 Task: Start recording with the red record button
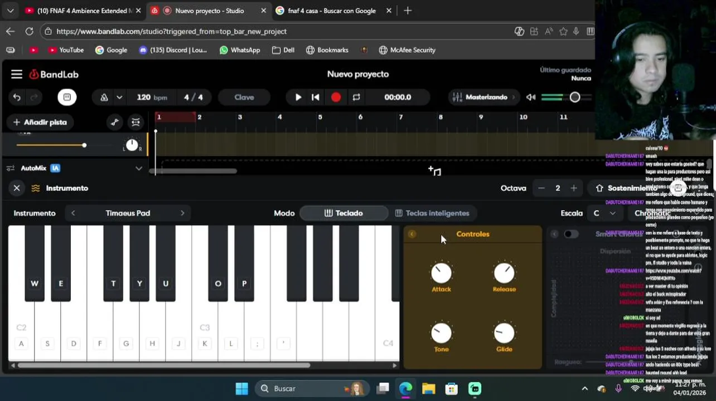point(336,97)
